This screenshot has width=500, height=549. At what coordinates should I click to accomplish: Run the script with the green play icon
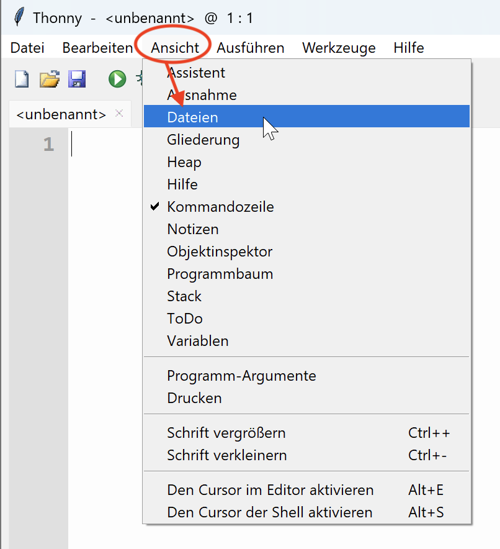117,79
